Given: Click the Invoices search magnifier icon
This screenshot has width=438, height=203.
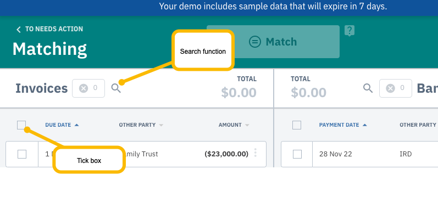Looking at the screenshot, I should 116,88.
